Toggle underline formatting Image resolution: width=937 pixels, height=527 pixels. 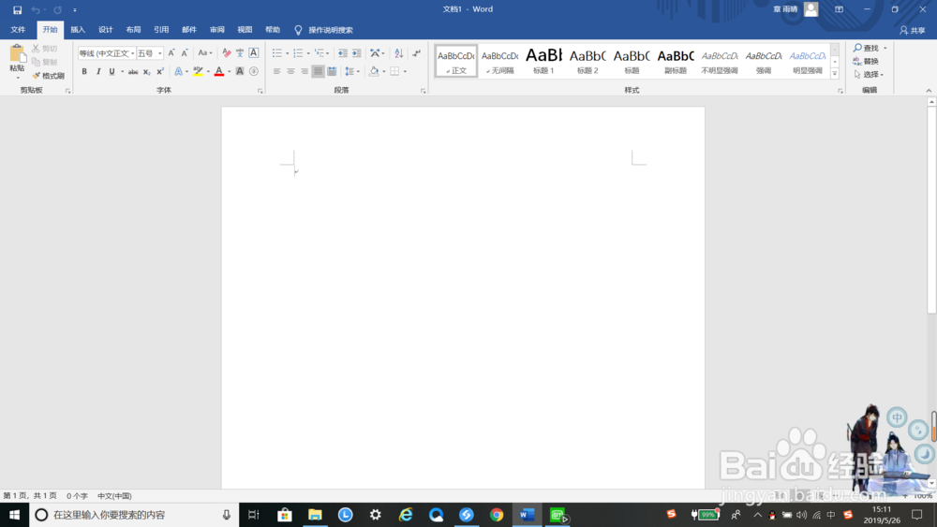pyautogui.click(x=112, y=72)
